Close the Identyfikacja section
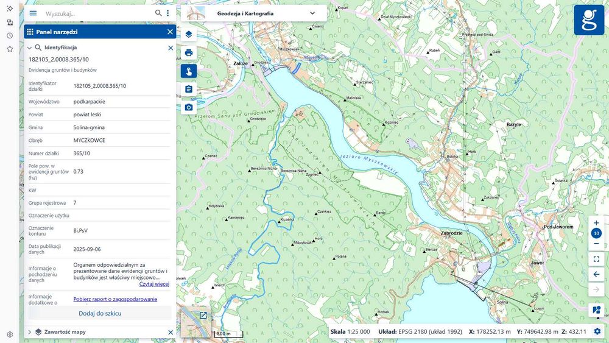Image resolution: width=609 pixels, height=343 pixels. pos(171,48)
